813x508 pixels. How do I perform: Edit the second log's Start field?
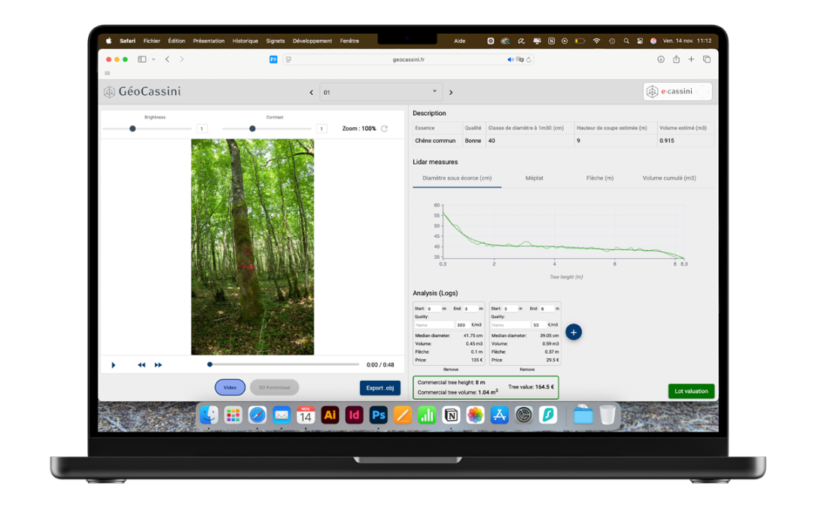pyautogui.click(x=510, y=309)
